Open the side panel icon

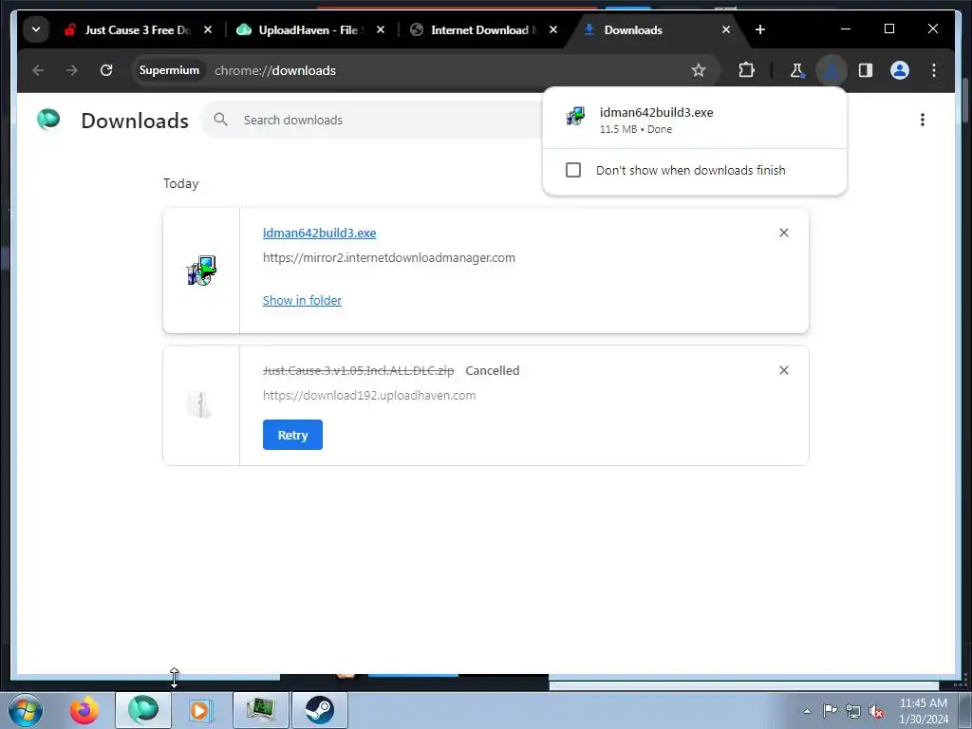(x=866, y=70)
